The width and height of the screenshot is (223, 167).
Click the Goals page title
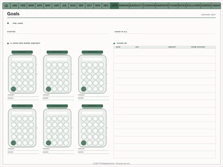(13, 14)
